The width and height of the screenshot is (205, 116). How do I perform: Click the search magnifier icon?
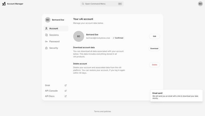tap(83, 4)
